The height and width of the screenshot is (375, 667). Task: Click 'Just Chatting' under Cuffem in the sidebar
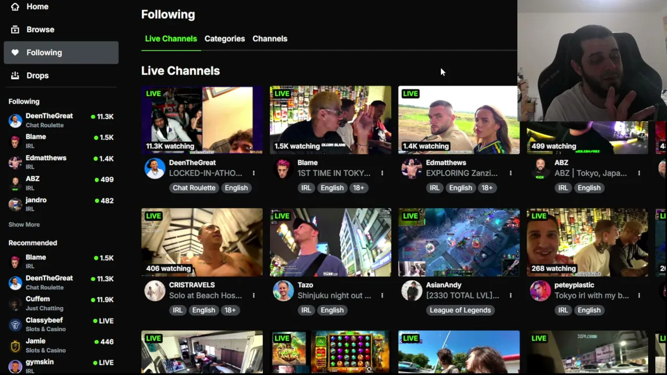[x=44, y=308]
